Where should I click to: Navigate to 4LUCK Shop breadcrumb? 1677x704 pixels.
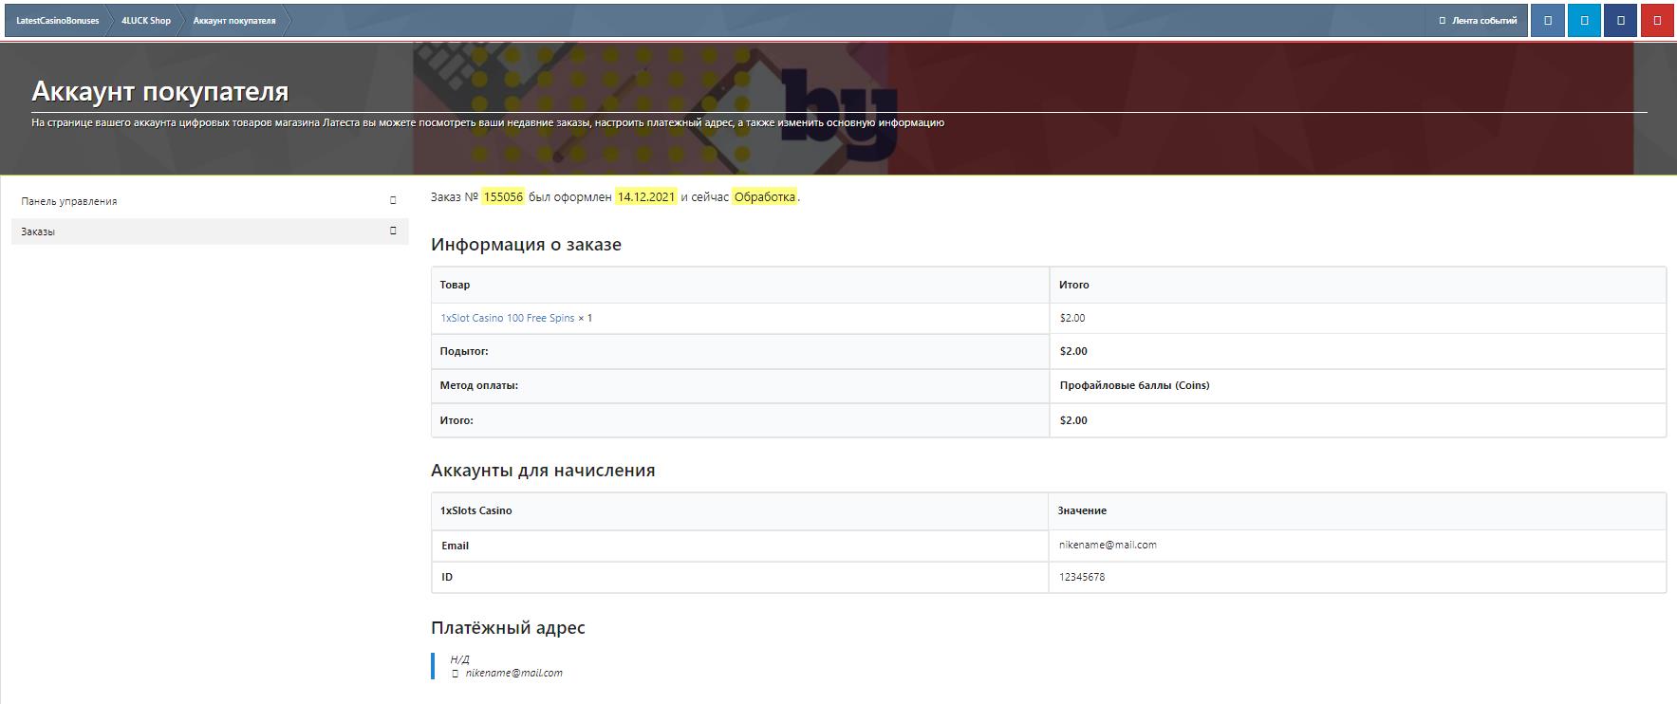tap(145, 20)
